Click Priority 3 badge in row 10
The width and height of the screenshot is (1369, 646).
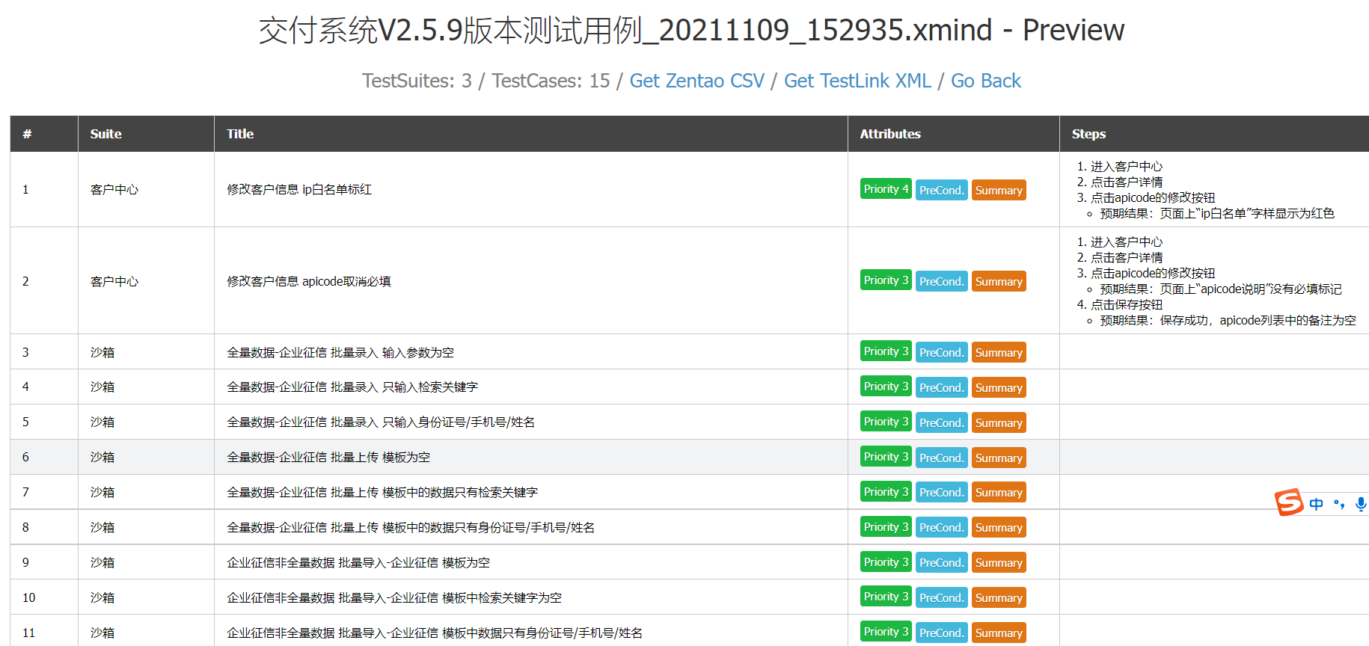click(886, 597)
